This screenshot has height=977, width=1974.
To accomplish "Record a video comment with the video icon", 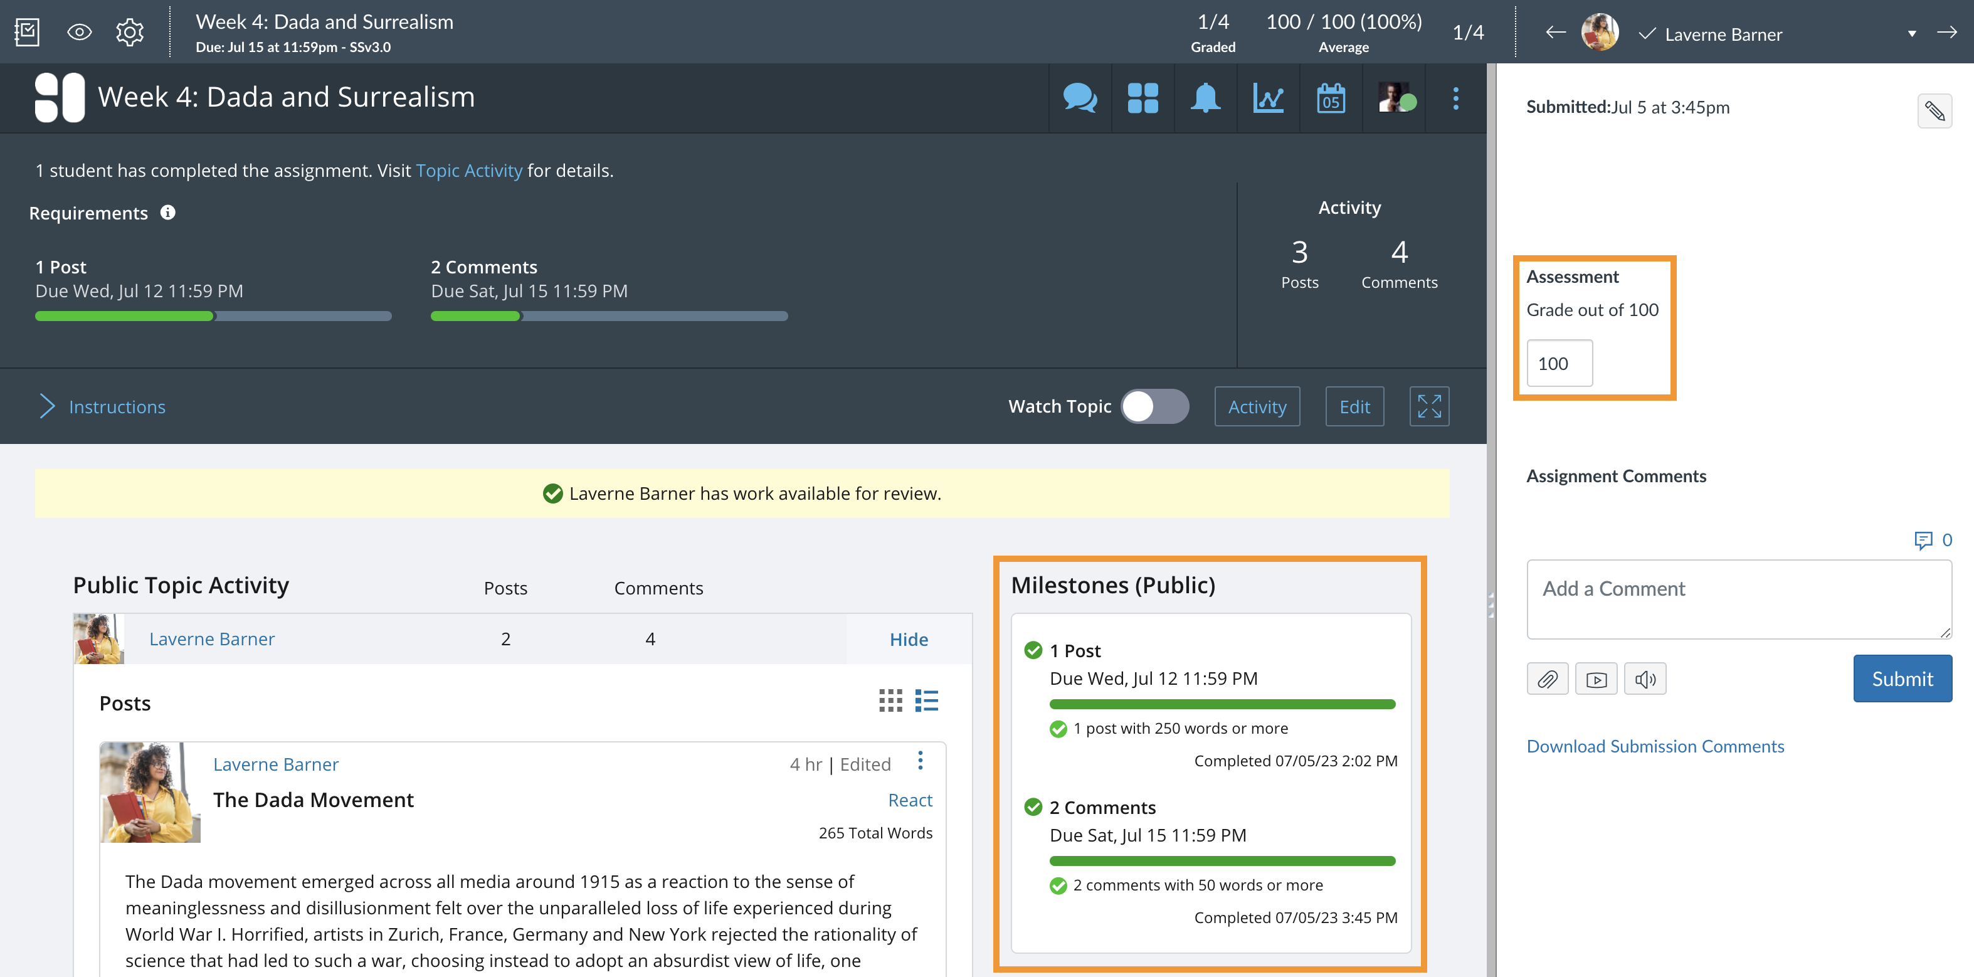I will [1597, 678].
